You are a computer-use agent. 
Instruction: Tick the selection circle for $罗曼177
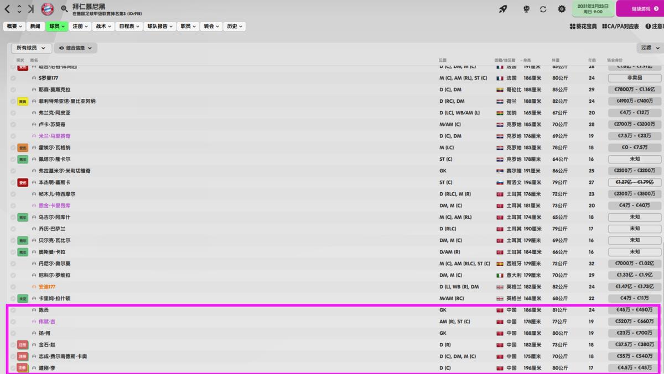tap(13, 78)
